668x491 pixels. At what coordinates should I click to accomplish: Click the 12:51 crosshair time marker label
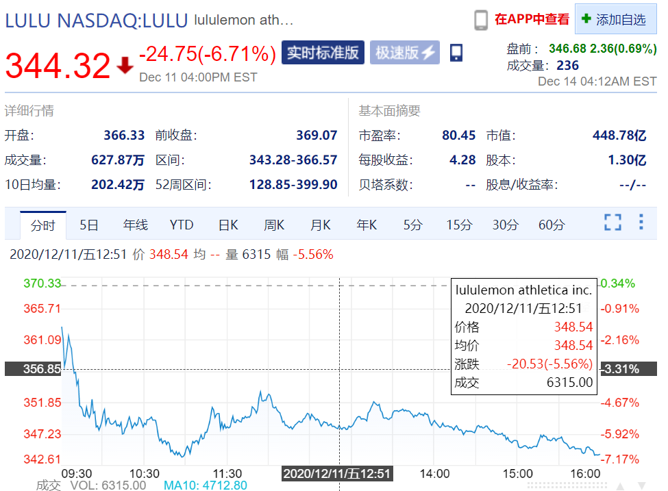[x=337, y=474]
